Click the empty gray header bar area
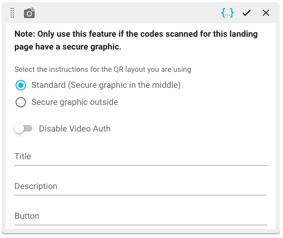The width and height of the screenshot is (283, 238). 126,13
